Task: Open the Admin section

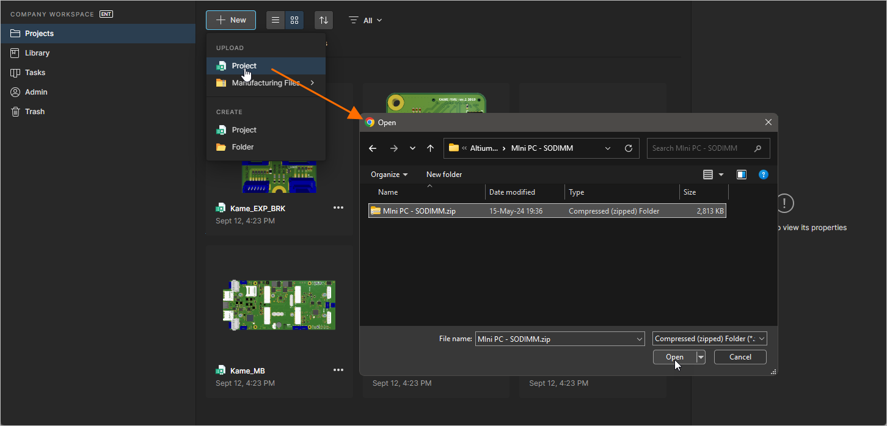Action: coord(36,92)
